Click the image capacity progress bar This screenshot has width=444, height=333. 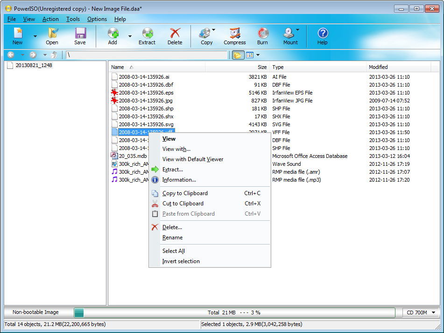(x=236, y=313)
